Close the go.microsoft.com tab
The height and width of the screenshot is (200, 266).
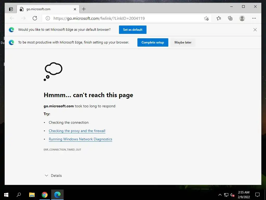(x=75, y=9)
